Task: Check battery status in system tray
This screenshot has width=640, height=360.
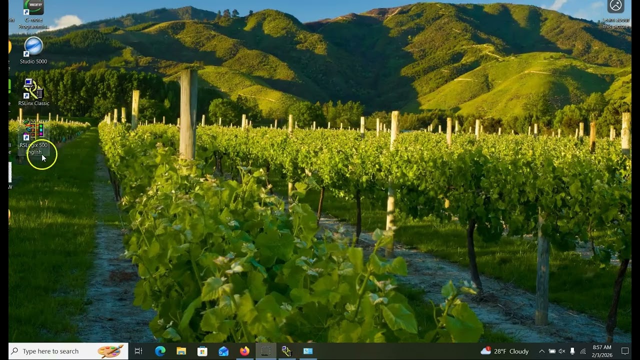Action: (x=552, y=351)
